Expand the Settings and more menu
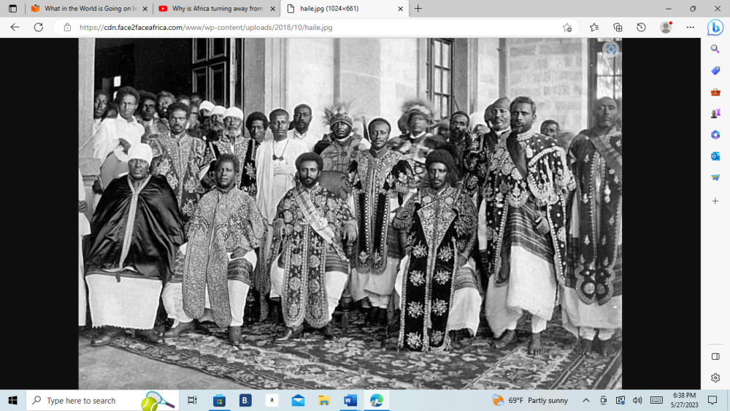This screenshot has width=730, height=411. [690, 27]
